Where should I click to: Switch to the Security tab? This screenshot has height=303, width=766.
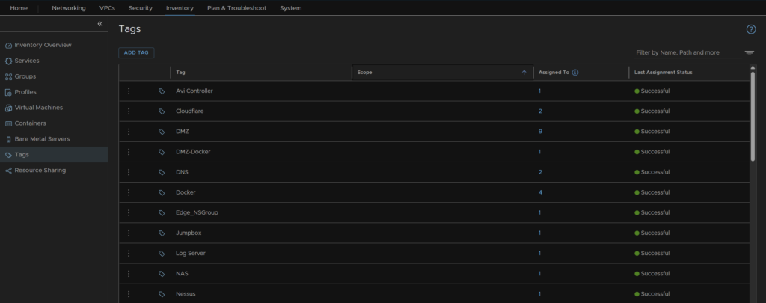(140, 8)
